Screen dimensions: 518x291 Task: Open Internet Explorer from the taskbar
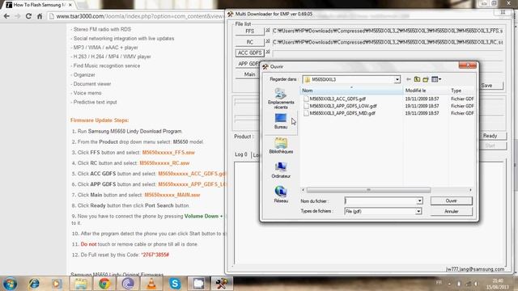(x=34, y=284)
